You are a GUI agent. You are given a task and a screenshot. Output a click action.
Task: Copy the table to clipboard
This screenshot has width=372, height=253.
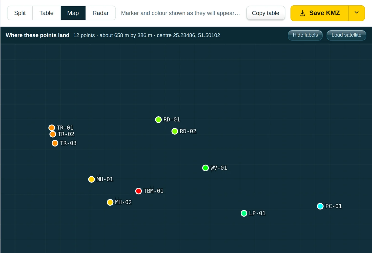pos(266,13)
